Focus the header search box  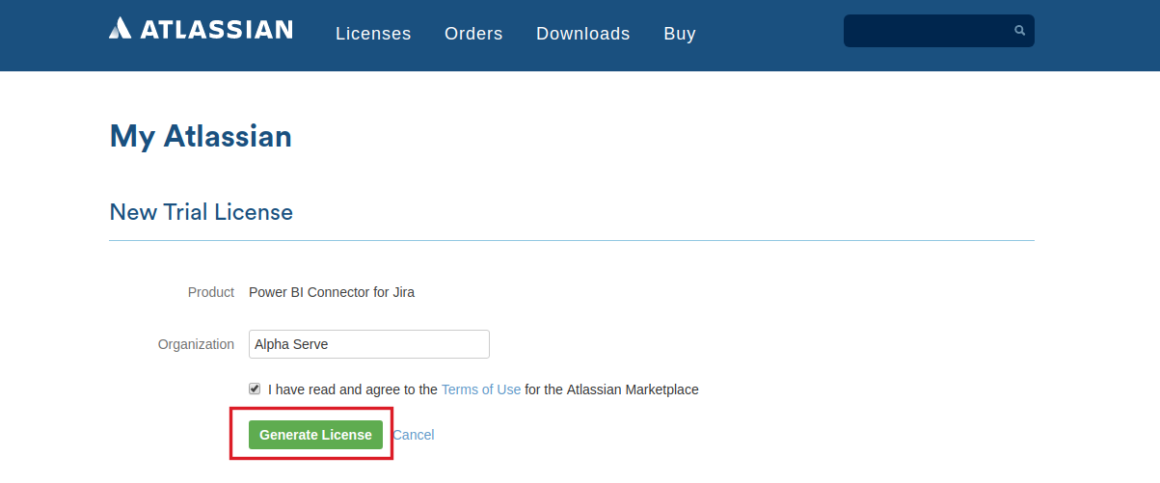938,31
